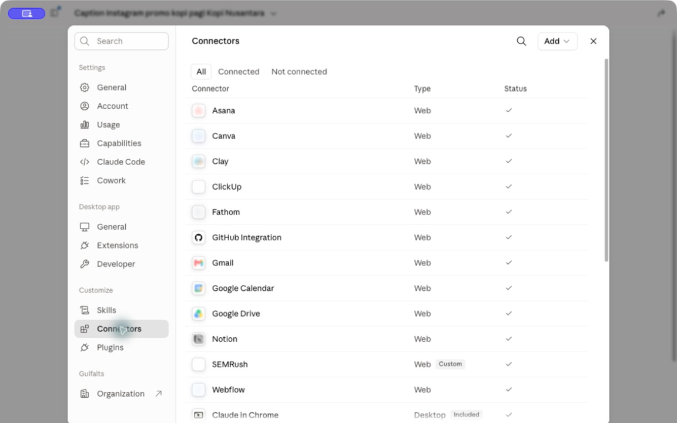Click the Gmail connector icon
The height and width of the screenshot is (423, 677).
[x=198, y=263]
